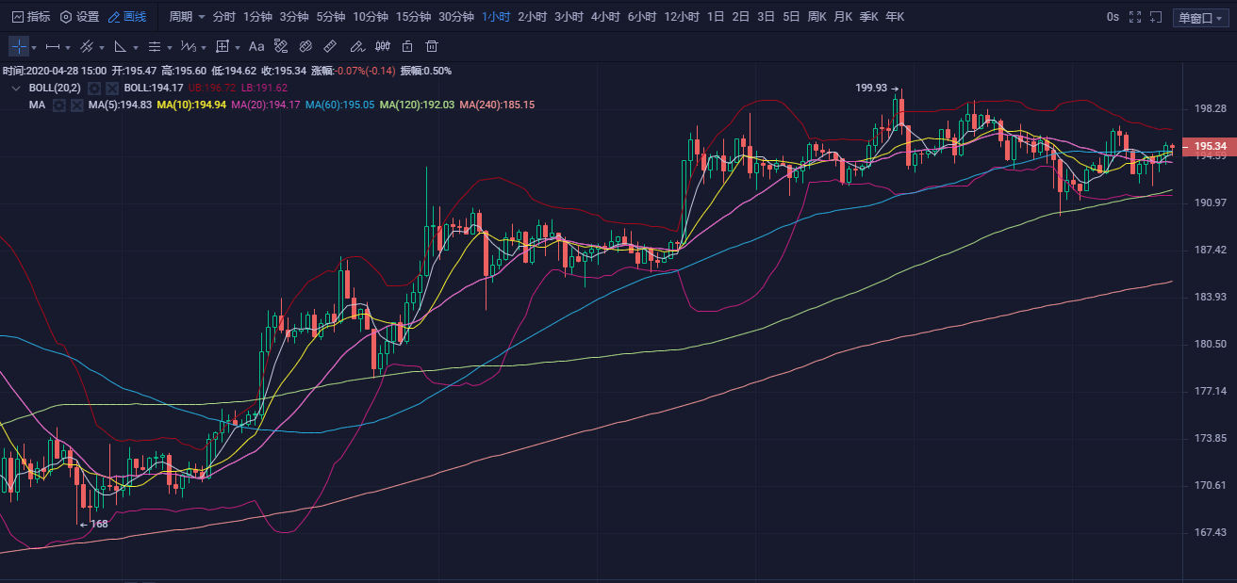Click the candlestick pattern drawing icon

pos(383,46)
